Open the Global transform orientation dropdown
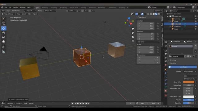The height and width of the screenshot is (111, 198). (x=71, y=11)
